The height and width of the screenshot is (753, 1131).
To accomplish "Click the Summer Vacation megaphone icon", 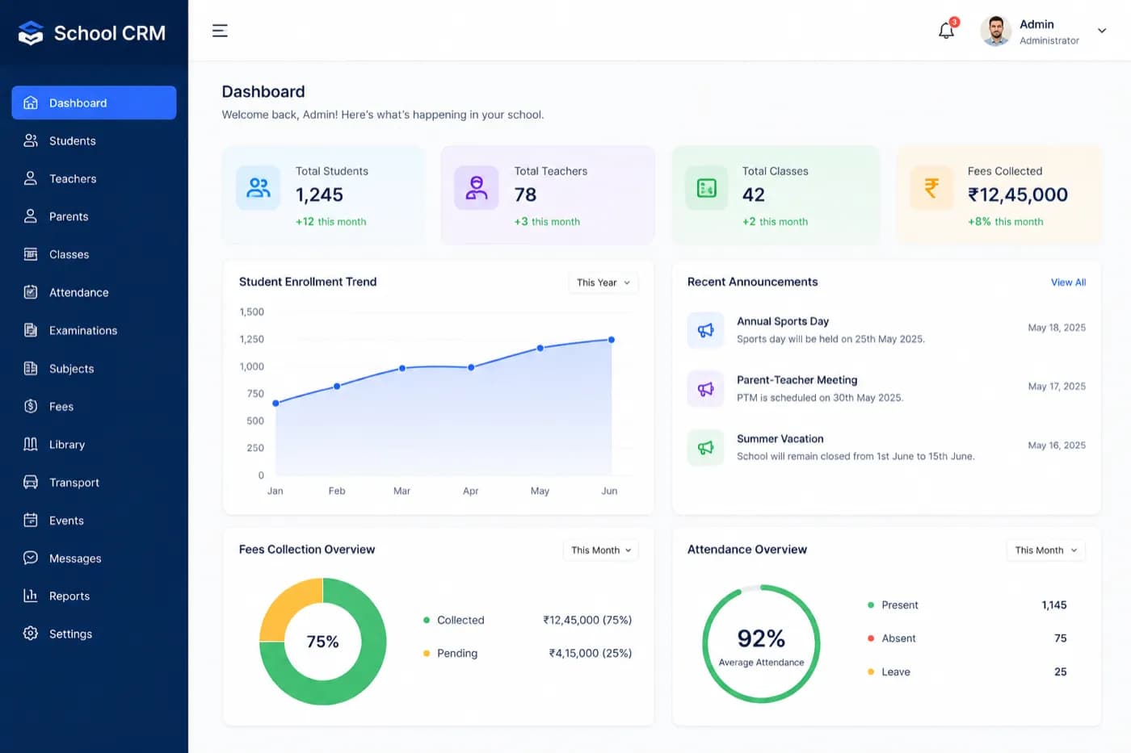I will pyautogui.click(x=706, y=448).
